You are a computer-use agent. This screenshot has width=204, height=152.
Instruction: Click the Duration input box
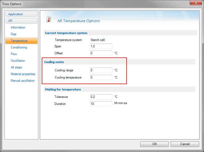101,104
